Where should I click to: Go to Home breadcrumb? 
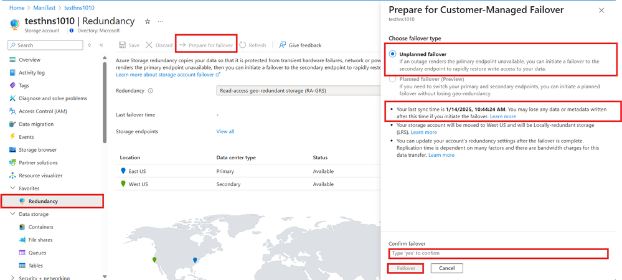[x=16, y=7]
